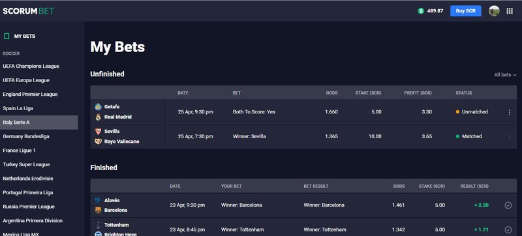Click the 489.87 balance amount
Screen dimensions: 522x236
(435, 11)
